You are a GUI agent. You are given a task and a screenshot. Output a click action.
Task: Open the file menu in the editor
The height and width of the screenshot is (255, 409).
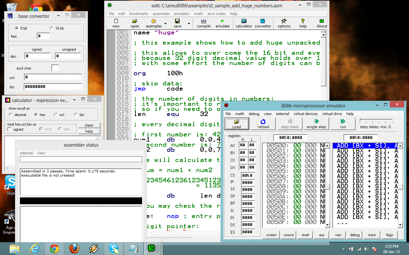click(112, 14)
